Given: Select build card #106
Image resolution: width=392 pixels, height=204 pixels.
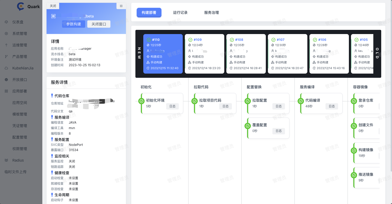Looking at the screenshot, I should [329, 54].
